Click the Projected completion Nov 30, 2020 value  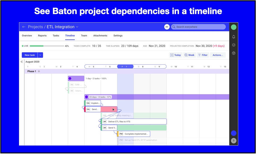click(204, 46)
